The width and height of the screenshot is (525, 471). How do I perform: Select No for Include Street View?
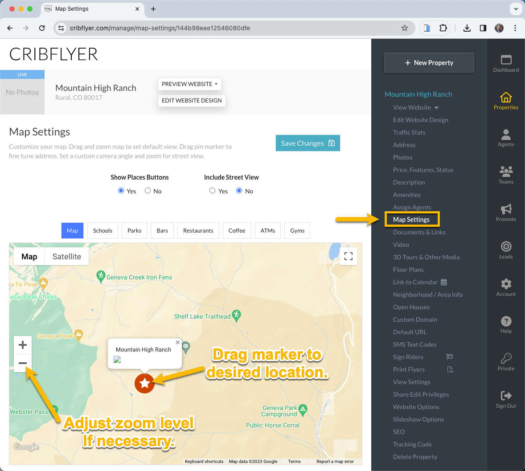coord(239,190)
